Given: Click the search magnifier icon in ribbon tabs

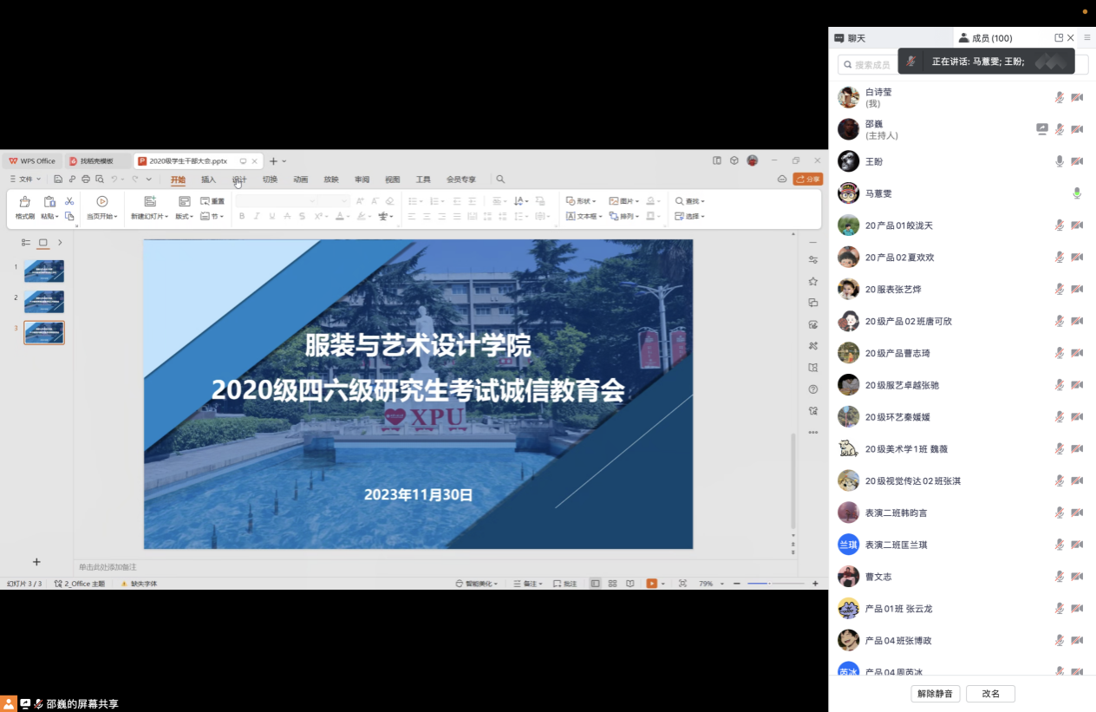Looking at the screenshot, I should click(500, 180).
